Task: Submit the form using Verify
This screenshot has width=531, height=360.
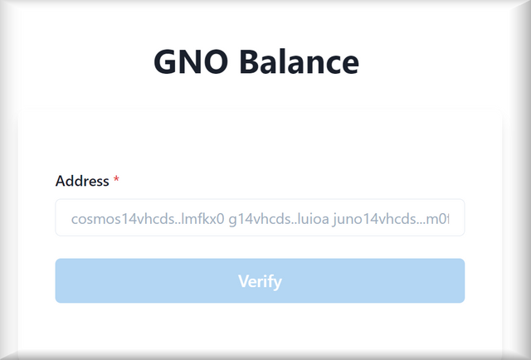Action: [x=260, y=281]
